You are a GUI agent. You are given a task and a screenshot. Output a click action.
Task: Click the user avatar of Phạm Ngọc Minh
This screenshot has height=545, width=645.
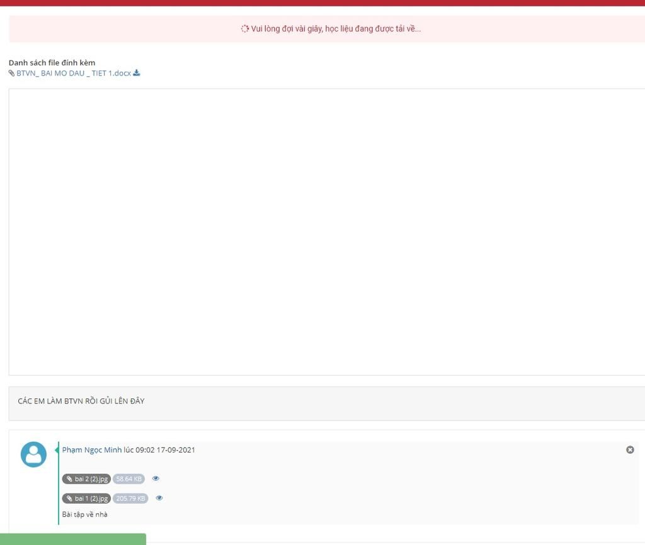click(34, 454)
